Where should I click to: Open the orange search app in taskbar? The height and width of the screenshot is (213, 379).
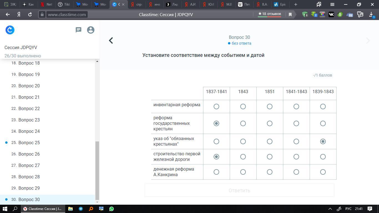(x=91, y=209)
